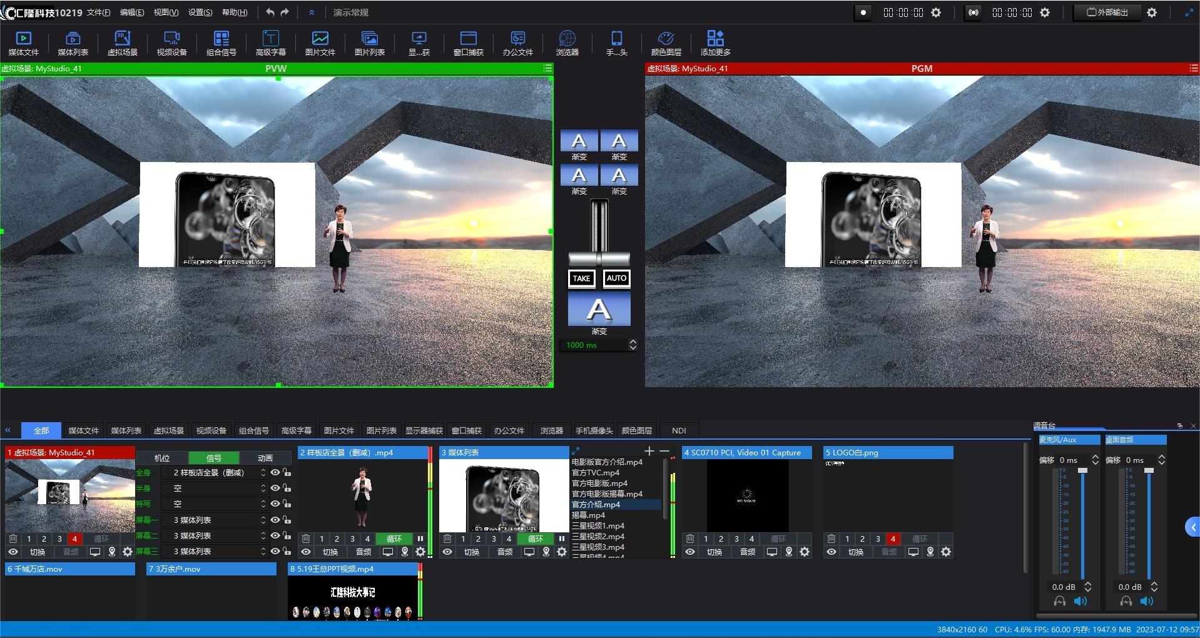Open the 窗口捕获 window capture tool
The height and width of the screenshot is (638, 1200).
(x=469, y=43)
